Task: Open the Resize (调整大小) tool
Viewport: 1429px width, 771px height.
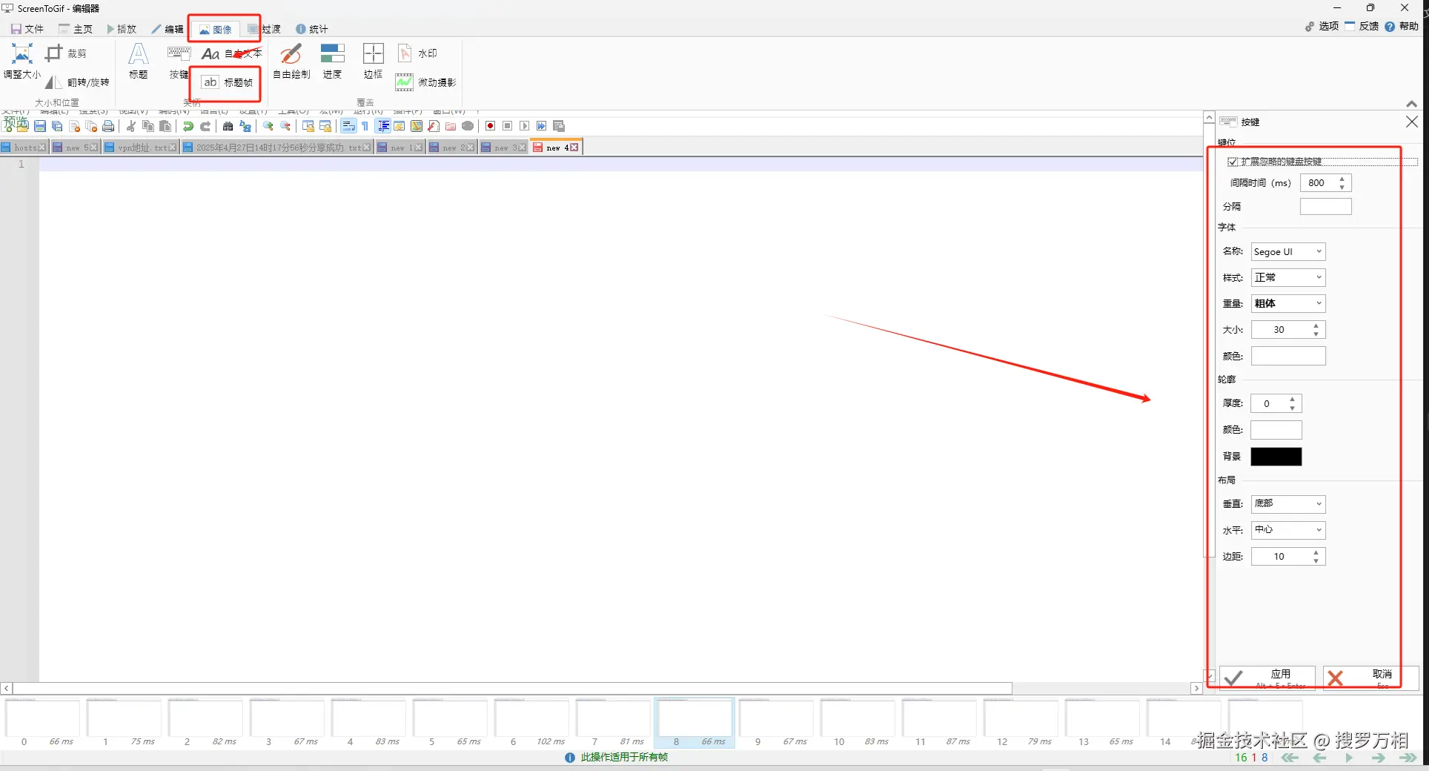Action: click(22, 61)
